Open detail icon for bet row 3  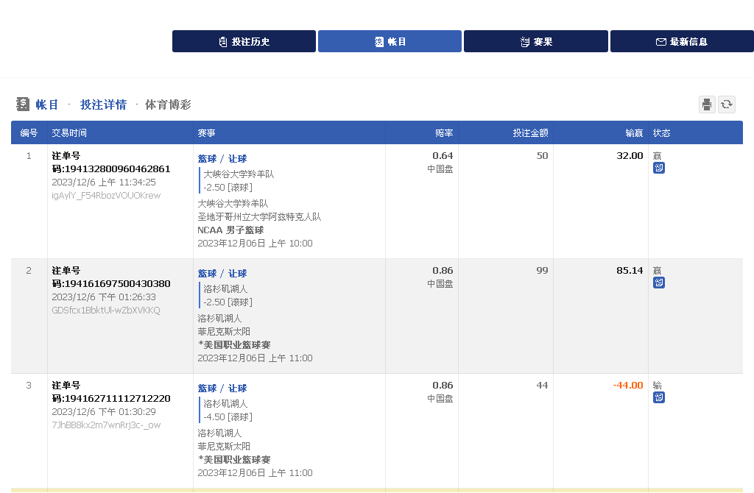(x=659, y=397)
